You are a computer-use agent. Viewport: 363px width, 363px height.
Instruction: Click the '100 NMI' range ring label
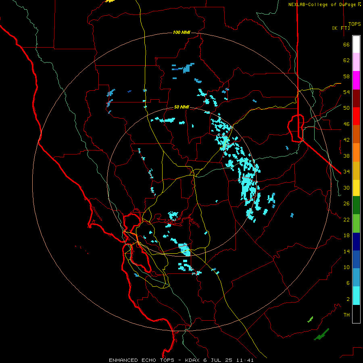[181, 32]
